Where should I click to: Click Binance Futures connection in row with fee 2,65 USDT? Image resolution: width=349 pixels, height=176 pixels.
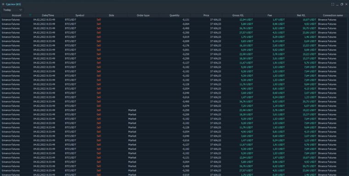(x=327, y=45)
